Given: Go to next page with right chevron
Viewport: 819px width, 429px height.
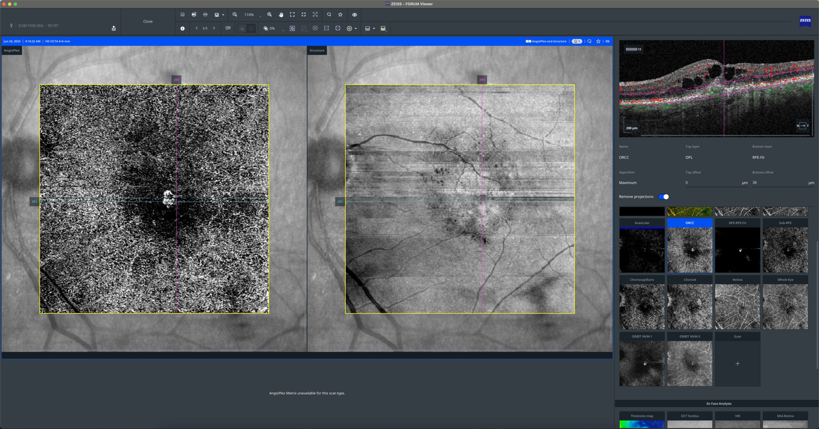Looking at the screenshot, I should coord(214,28).
